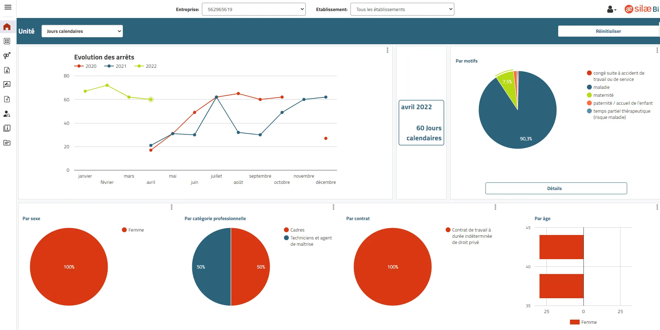
Task: Click the Détails button under Par motifs
Action: (556, 188)
